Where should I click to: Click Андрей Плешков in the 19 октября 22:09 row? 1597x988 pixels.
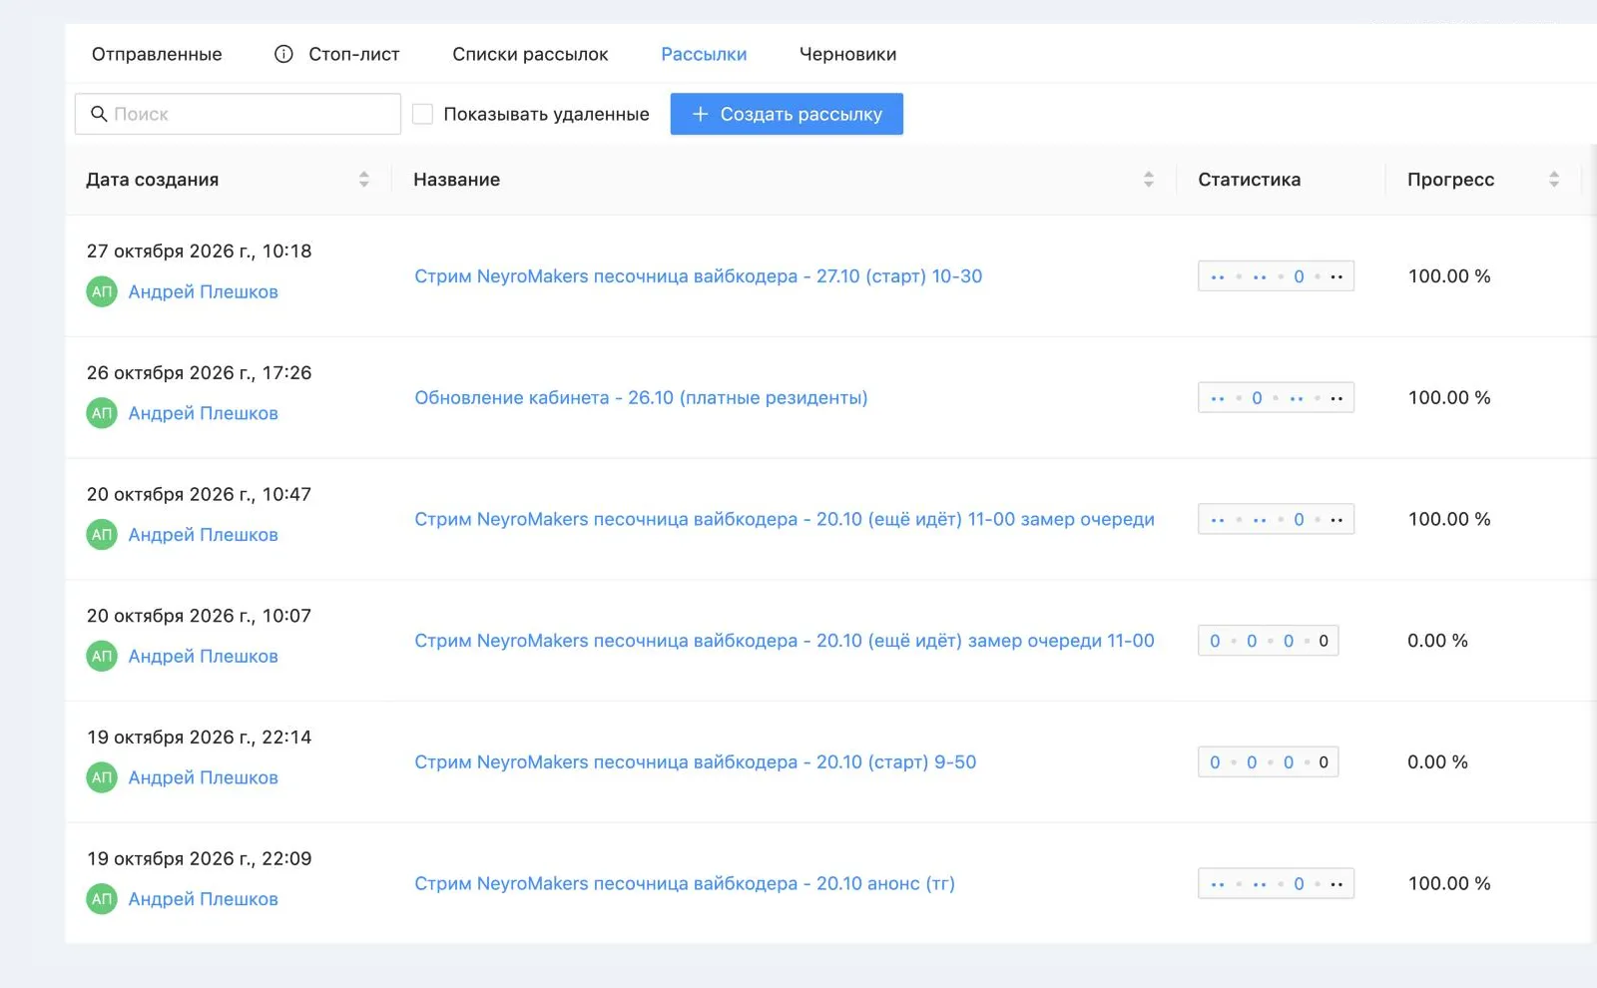[x=204, y=899]
